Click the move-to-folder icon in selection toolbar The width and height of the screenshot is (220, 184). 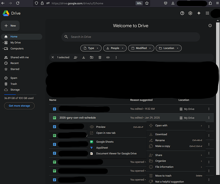(92, 57)
